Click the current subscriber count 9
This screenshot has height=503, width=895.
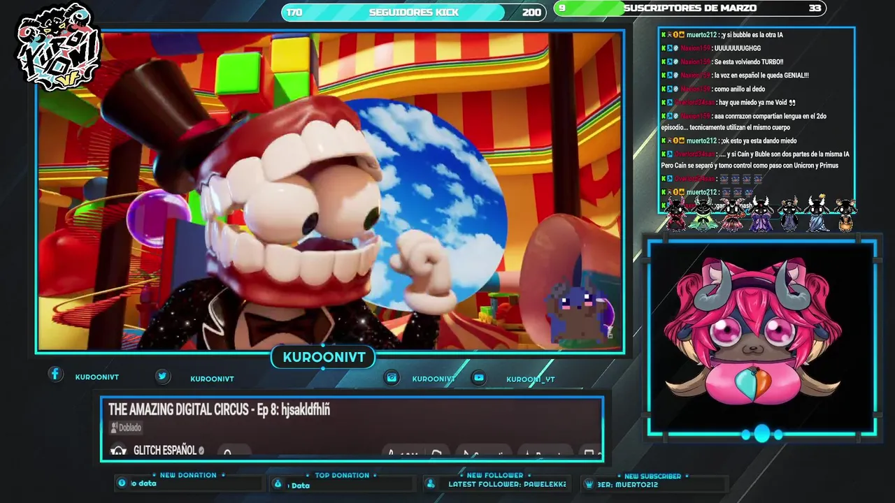[x=562, y=8]
